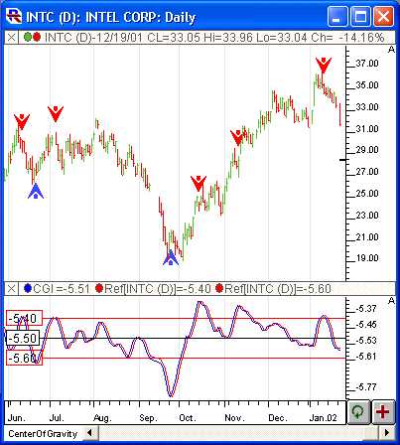Click the red dot before Ref -5.60
The height and width of the screenshot is (445, 400).
tap(219, 288)
